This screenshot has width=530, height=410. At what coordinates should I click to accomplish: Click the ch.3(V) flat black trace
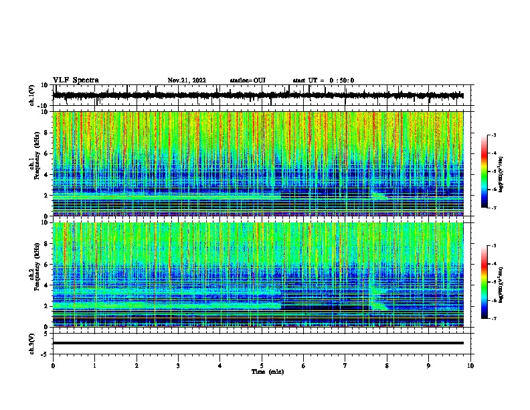(258, 343)
